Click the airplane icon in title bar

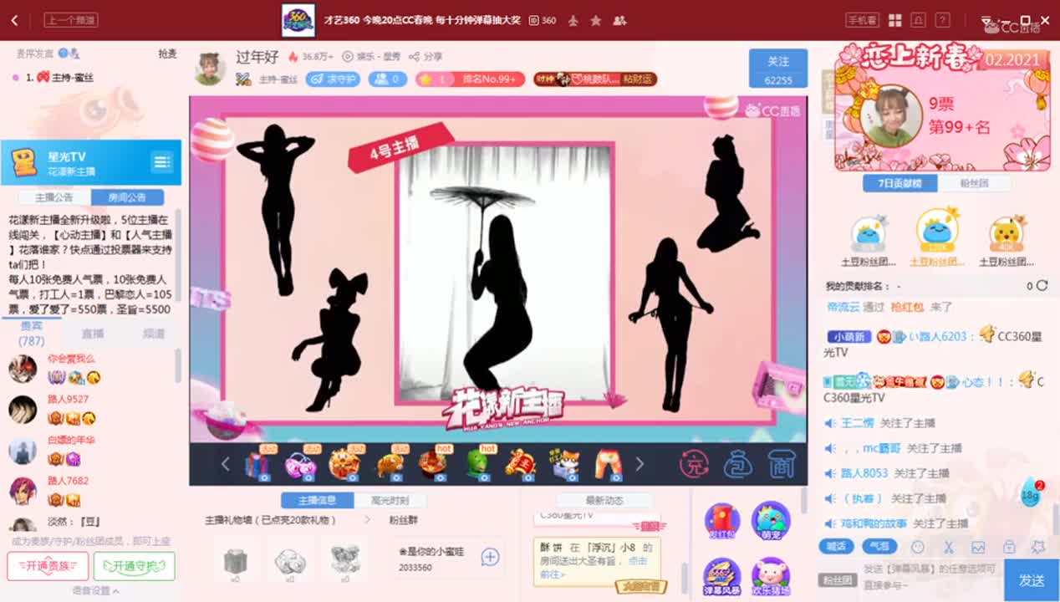point(573,20)
